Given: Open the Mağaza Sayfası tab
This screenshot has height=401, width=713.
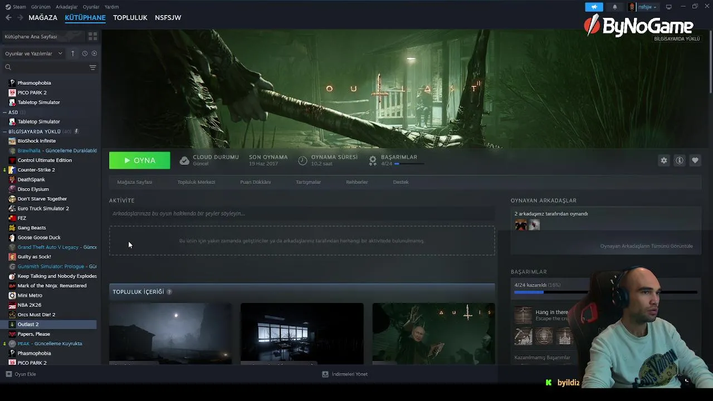Looking at the screenshot, I should tap(134, 182).
